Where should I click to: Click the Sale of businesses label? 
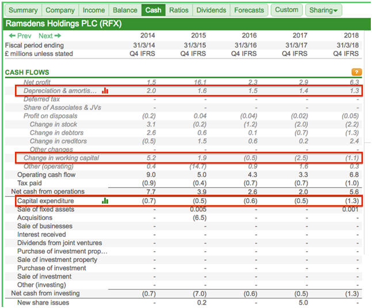(x=45, y=226)
